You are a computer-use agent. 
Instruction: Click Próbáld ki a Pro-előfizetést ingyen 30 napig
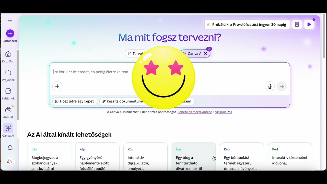point(247,25)
